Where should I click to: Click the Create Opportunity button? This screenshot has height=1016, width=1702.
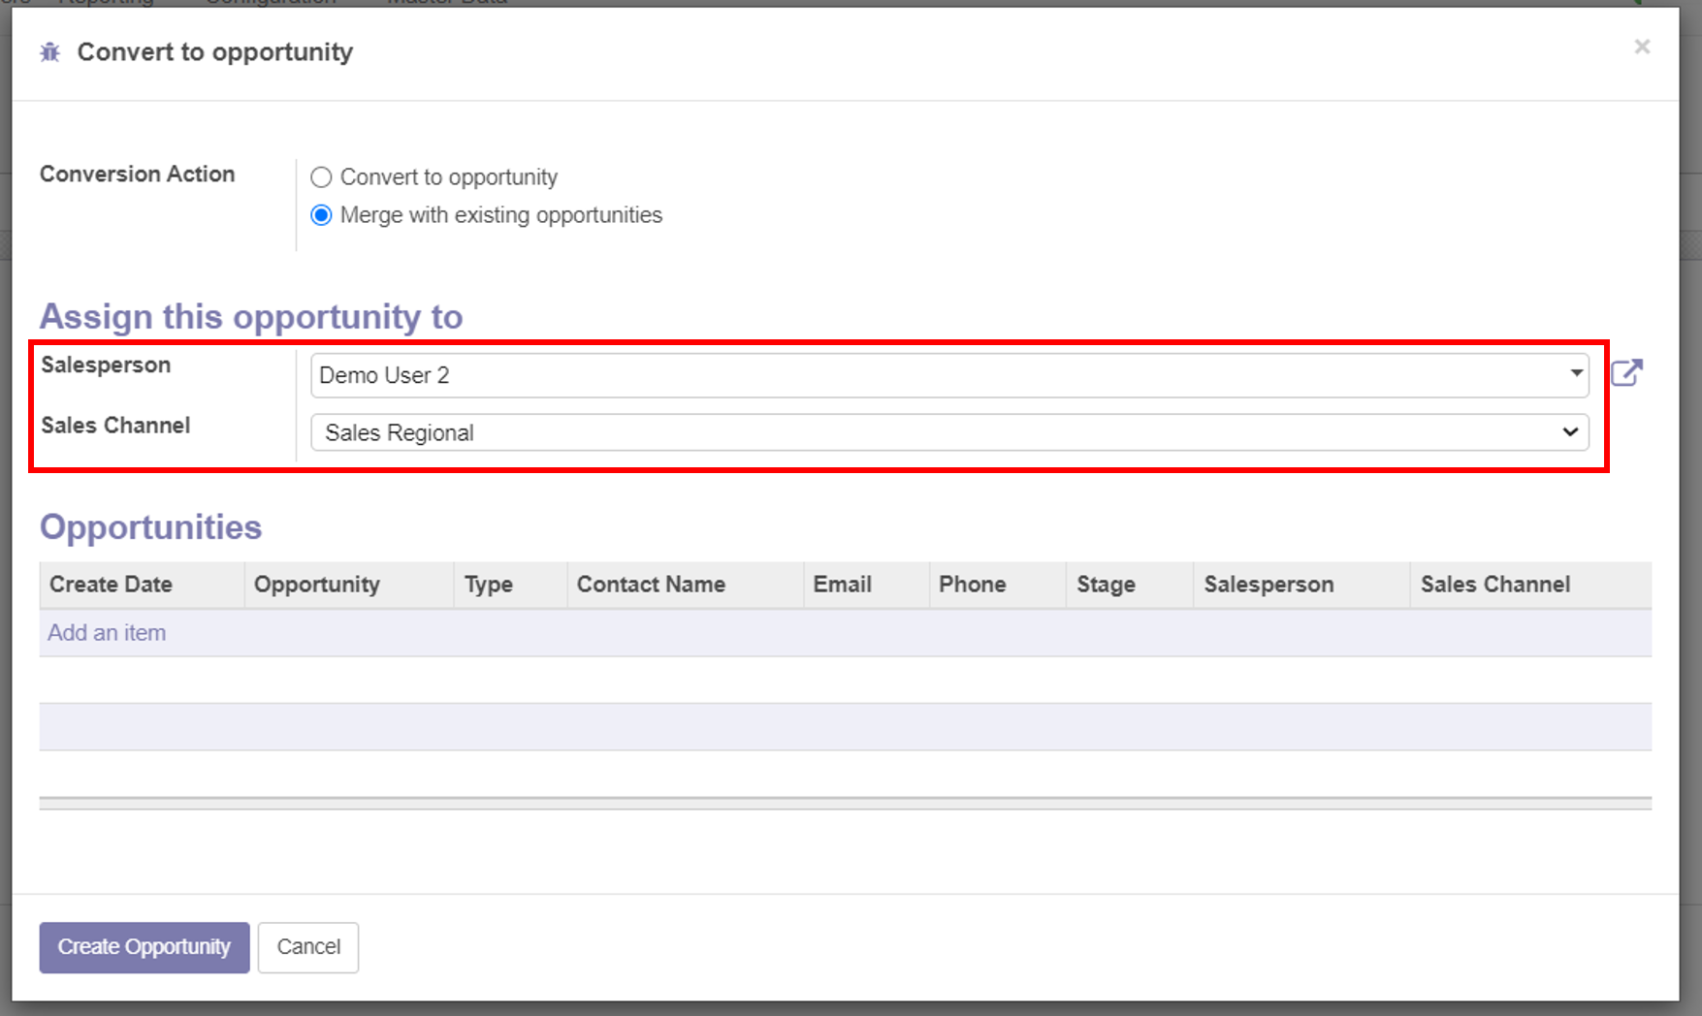(145, 947)
